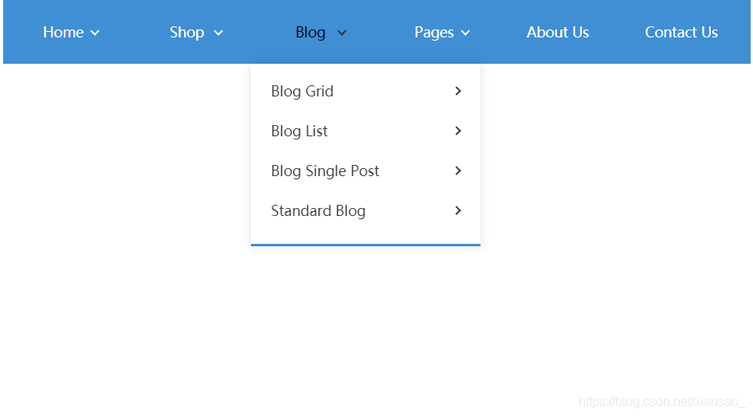The height and width of the screenshot is (416, 753).
Task: Expand the Home dropdown chevron
Action: pyautogui.click(x=95, y=33)
